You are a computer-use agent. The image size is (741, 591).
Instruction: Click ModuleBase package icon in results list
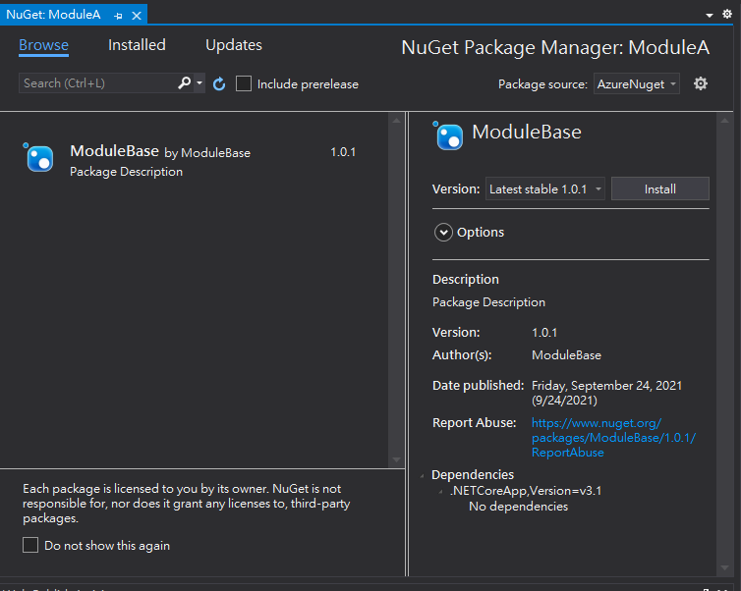coord(38,157)
